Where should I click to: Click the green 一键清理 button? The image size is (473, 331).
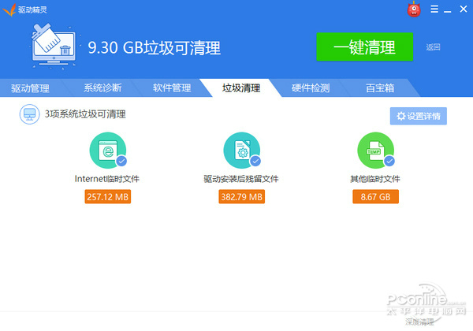click(365, 47)
